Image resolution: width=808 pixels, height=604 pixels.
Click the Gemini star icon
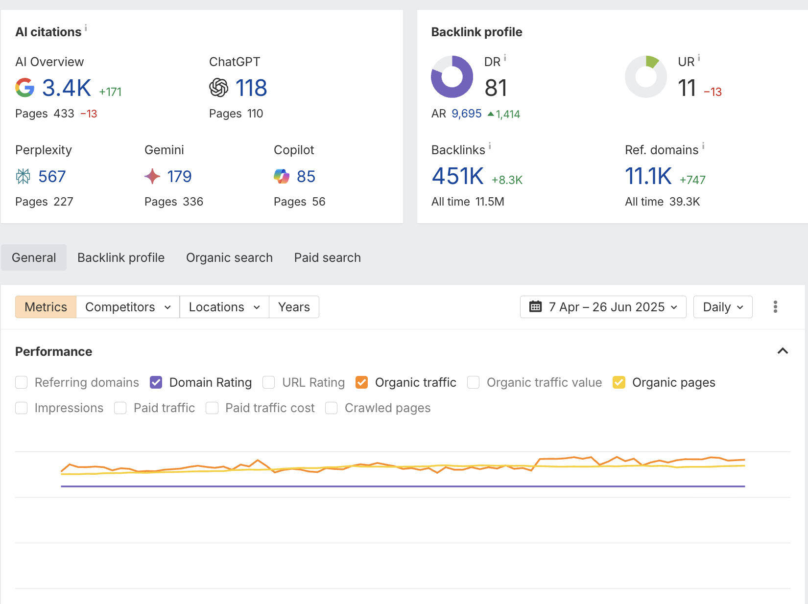pos(152,176)
